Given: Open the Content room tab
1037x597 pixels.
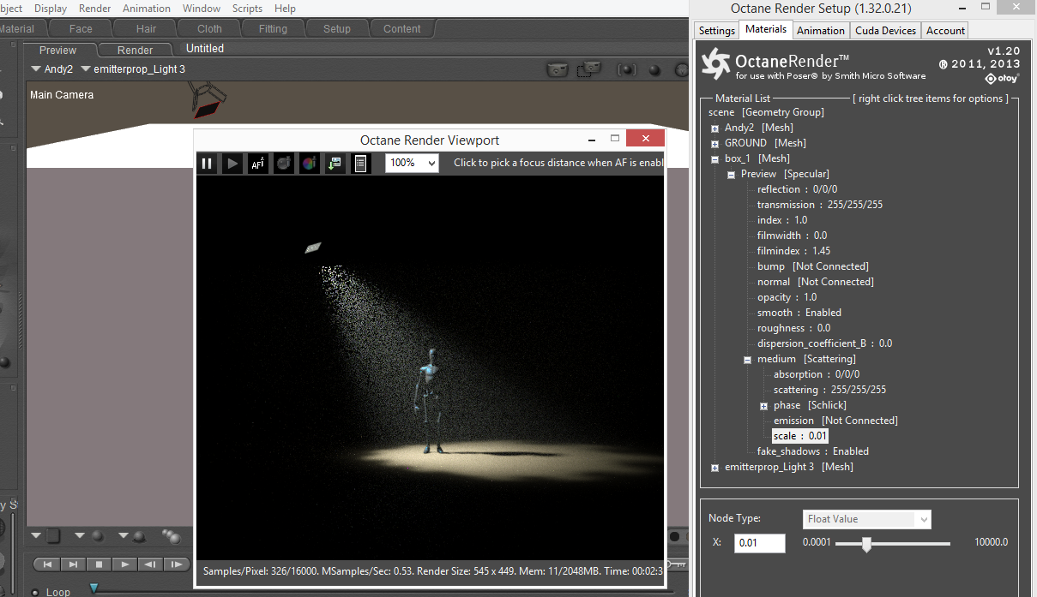Looking at the screenshot, I should tap(402, 28).
